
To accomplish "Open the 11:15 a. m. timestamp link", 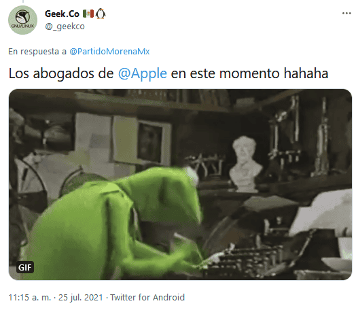I will click(30, 297).
